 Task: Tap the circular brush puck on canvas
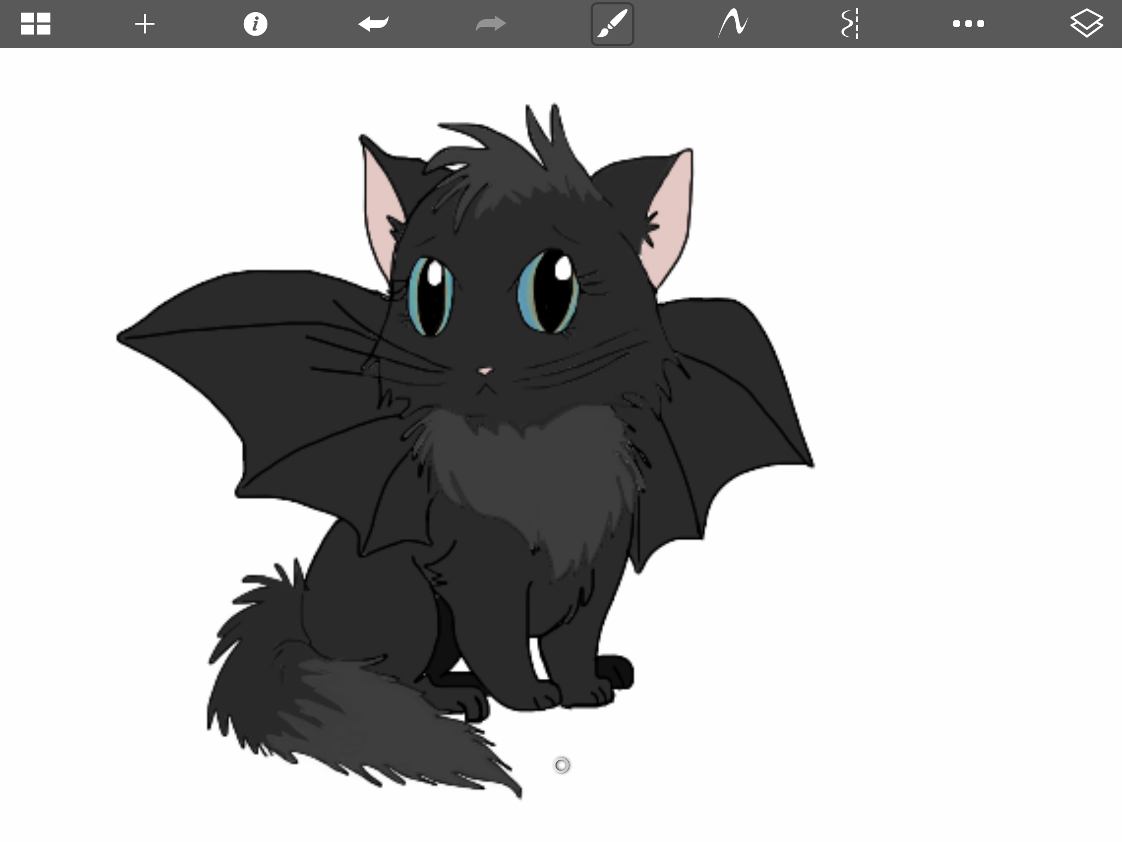coord(562,765)
